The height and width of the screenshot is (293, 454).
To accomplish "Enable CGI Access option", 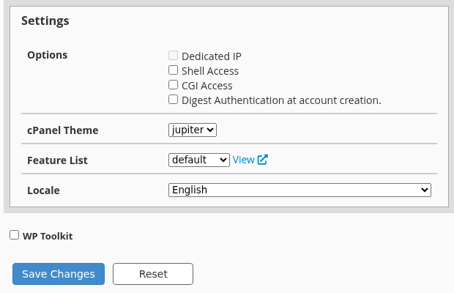I will (x=173, y=85).
